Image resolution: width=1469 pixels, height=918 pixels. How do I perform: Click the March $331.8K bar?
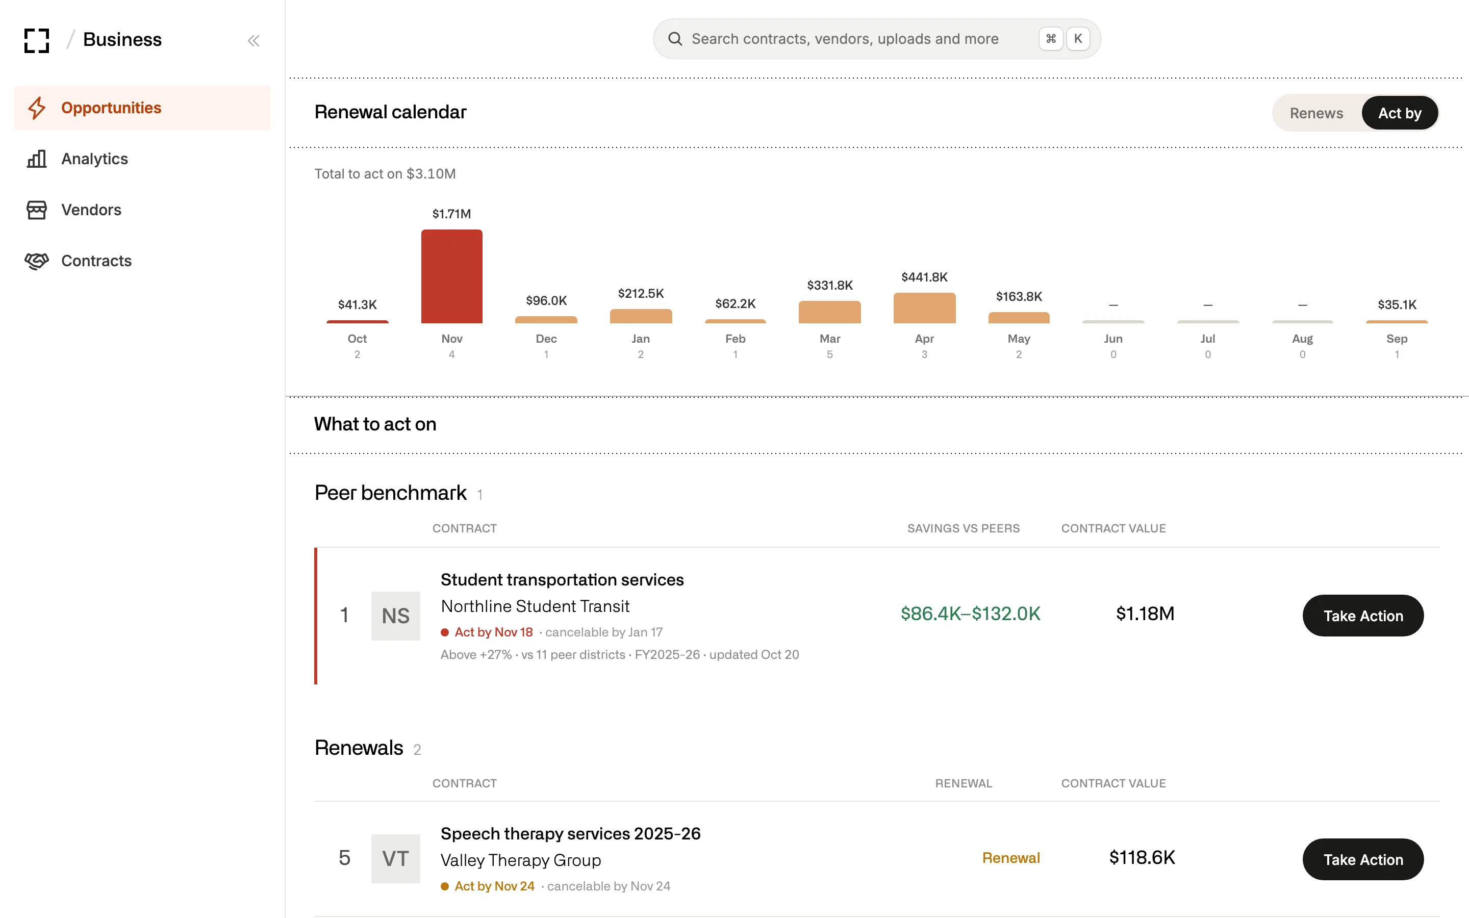(x=829, y=312)
